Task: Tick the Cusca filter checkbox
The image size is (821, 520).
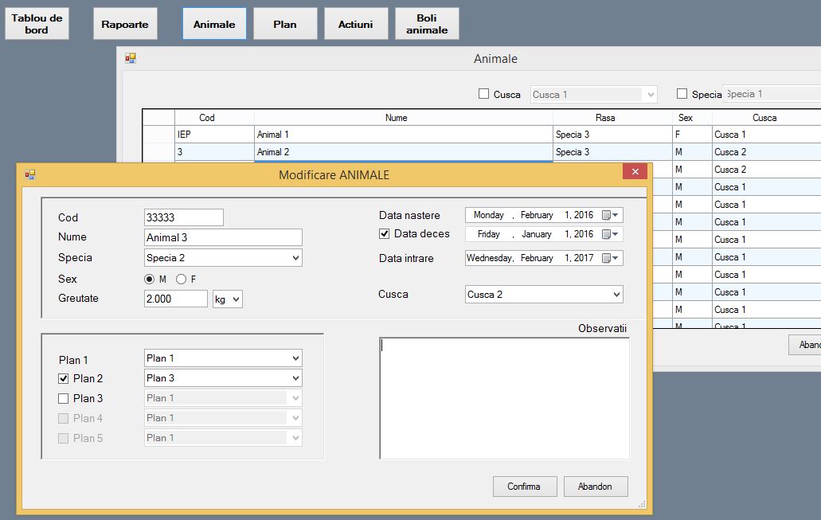Action: tap(483, 94)
